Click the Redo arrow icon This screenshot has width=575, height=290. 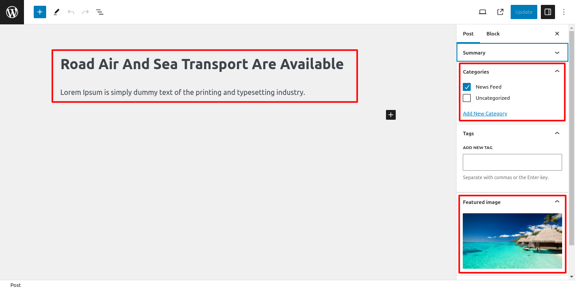[x=86, y=12]
